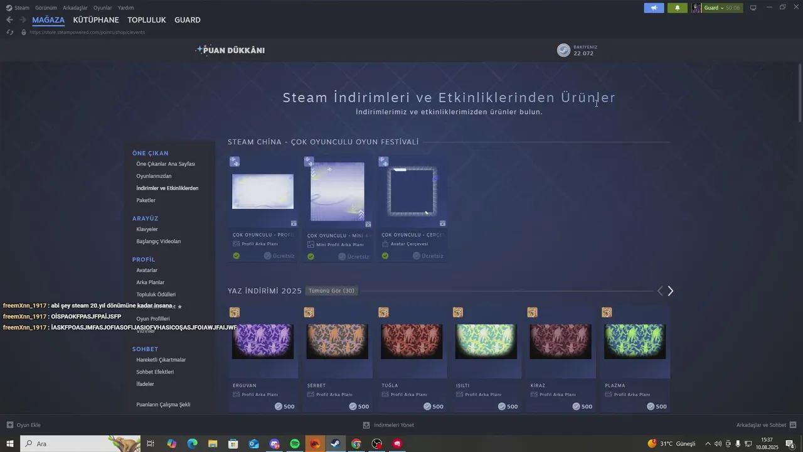
Task: Go back with the navigation arrow
Action: pos(9,20)
